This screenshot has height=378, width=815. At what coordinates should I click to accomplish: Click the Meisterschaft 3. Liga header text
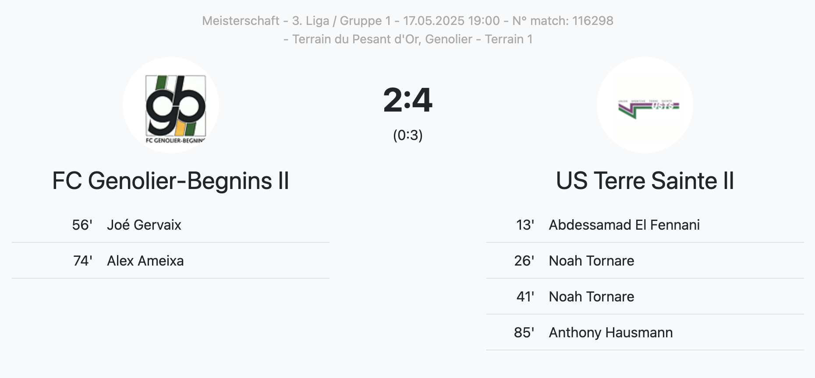(x=296, y=21)
